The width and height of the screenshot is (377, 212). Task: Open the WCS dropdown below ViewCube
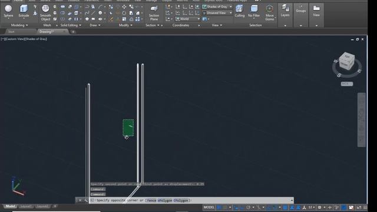pos(347,84)
